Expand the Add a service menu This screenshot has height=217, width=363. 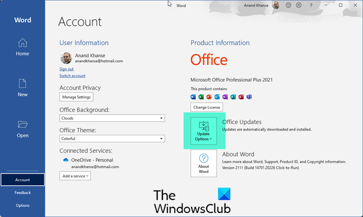(75, 176)
